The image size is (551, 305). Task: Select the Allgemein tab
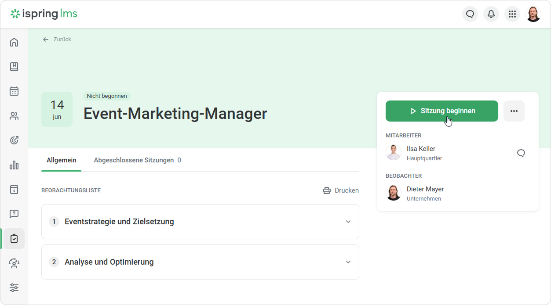62,160
